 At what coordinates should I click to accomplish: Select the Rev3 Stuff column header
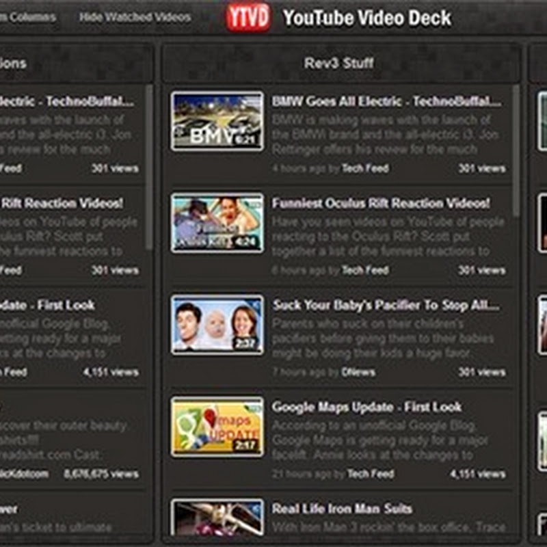tap(338, 63)
